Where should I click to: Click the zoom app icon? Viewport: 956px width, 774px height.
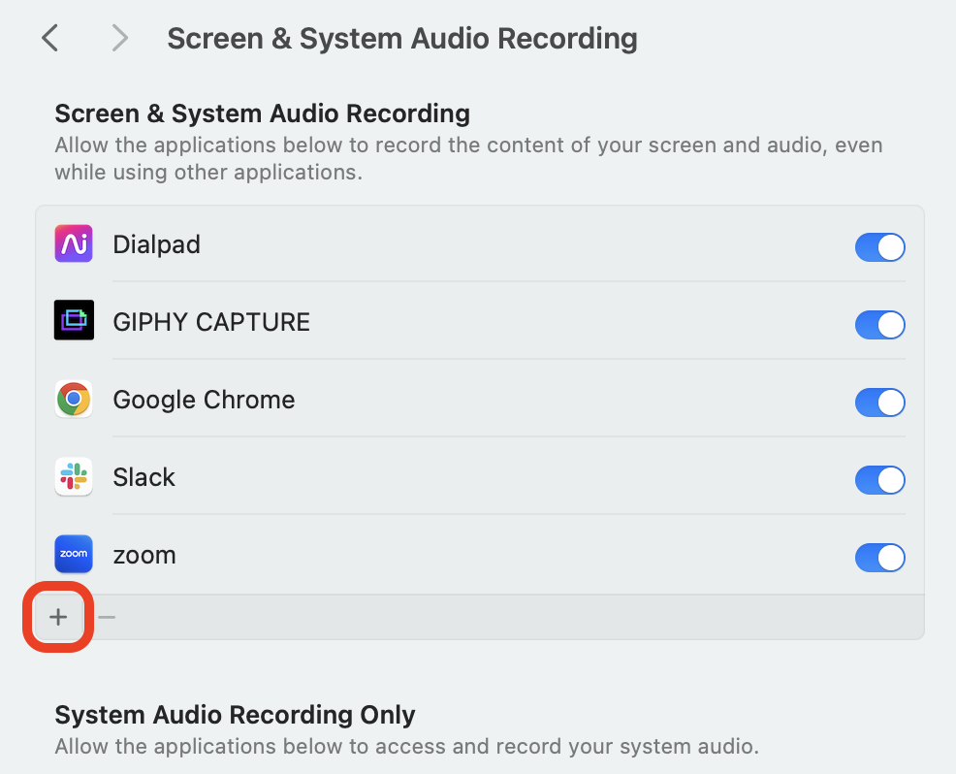pyautogui.click(x=74, y=554)
